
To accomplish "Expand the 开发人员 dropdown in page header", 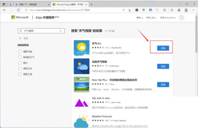I will [x=151, y=18].
